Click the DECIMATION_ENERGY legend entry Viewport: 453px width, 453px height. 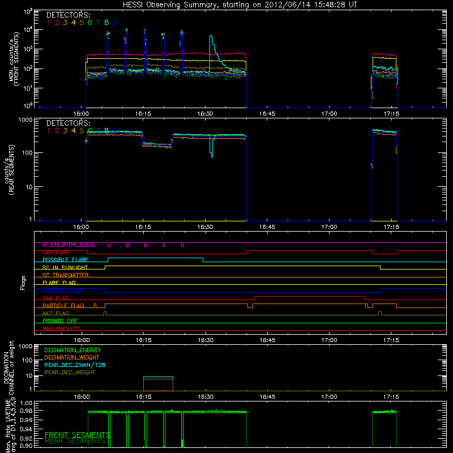click(x=72, y=350)
